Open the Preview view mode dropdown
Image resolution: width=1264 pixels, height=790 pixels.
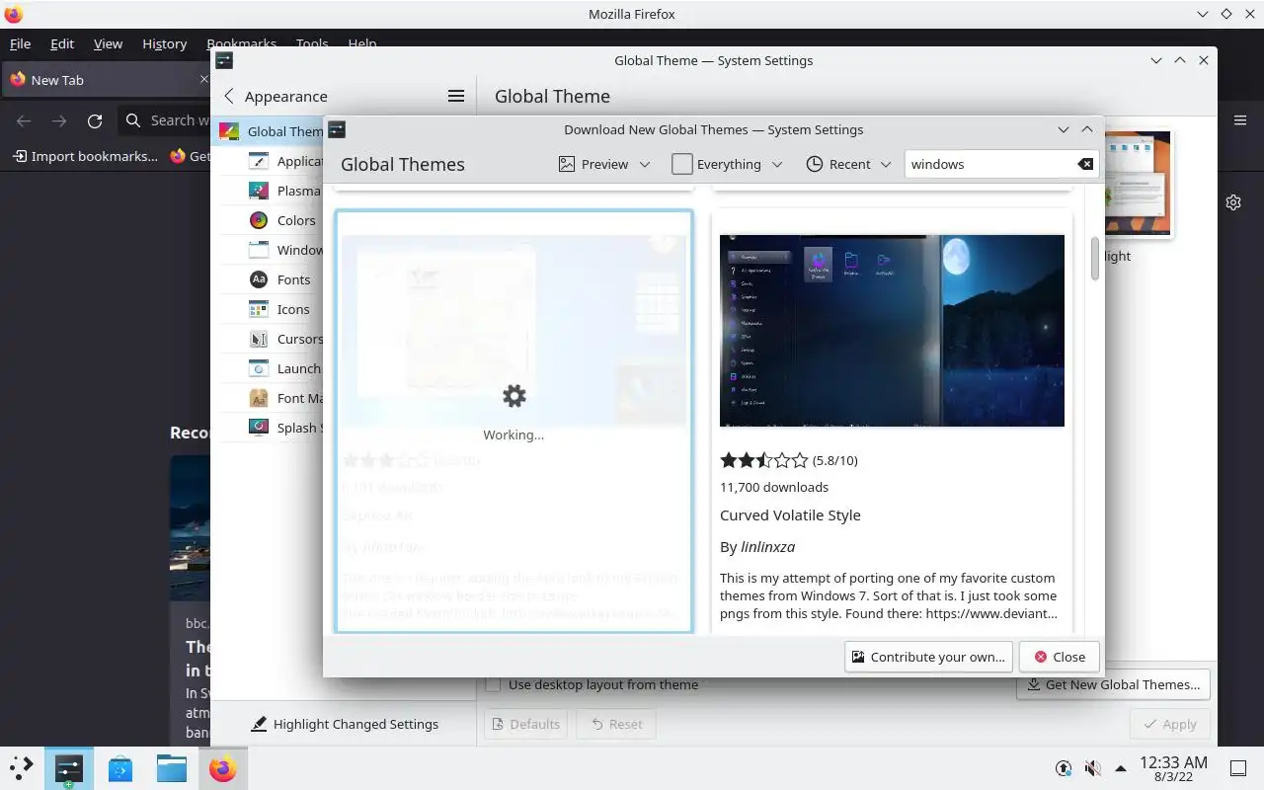604,164
